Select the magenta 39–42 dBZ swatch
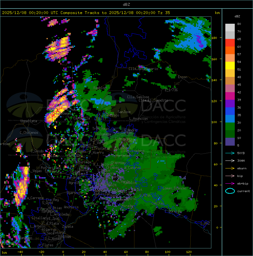253x256 pixels. 230,96
